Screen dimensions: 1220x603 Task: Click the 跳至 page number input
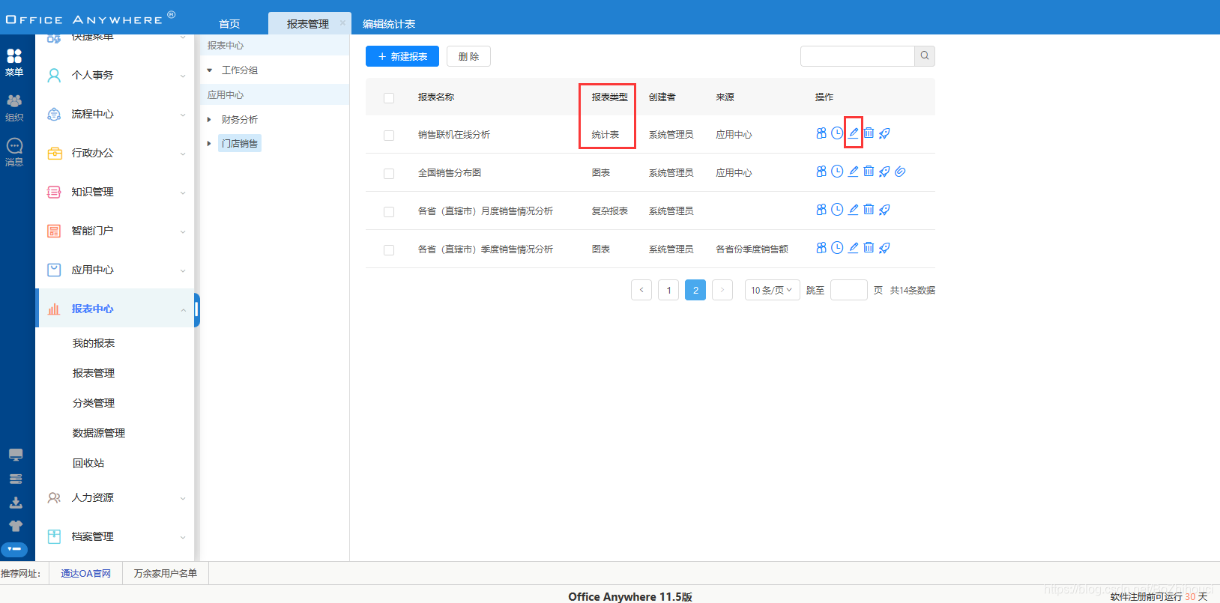click(x=849, y=290)
